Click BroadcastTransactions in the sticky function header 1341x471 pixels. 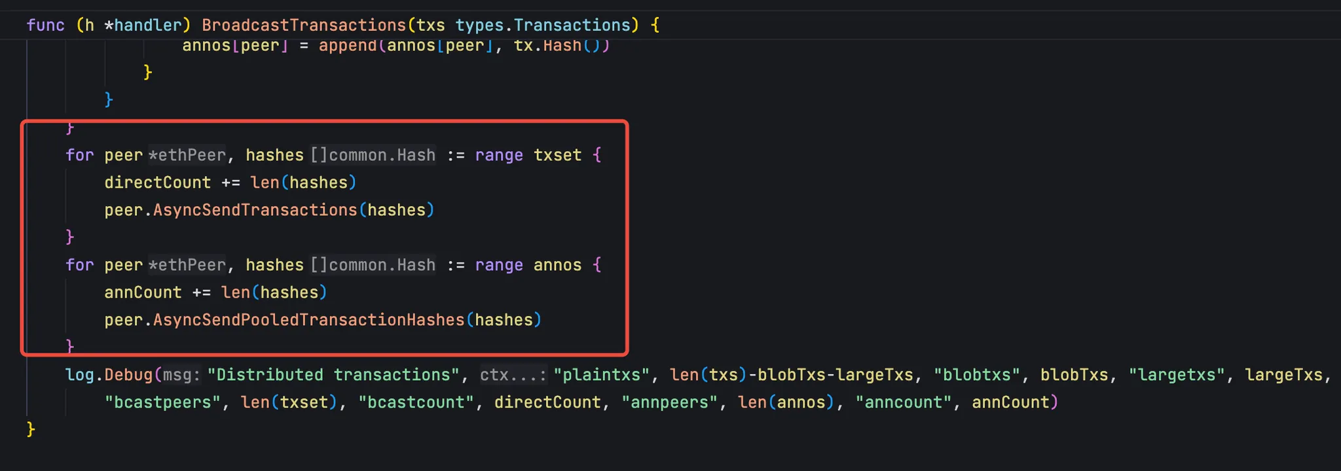pyautogui.click(x=303, y=26)
